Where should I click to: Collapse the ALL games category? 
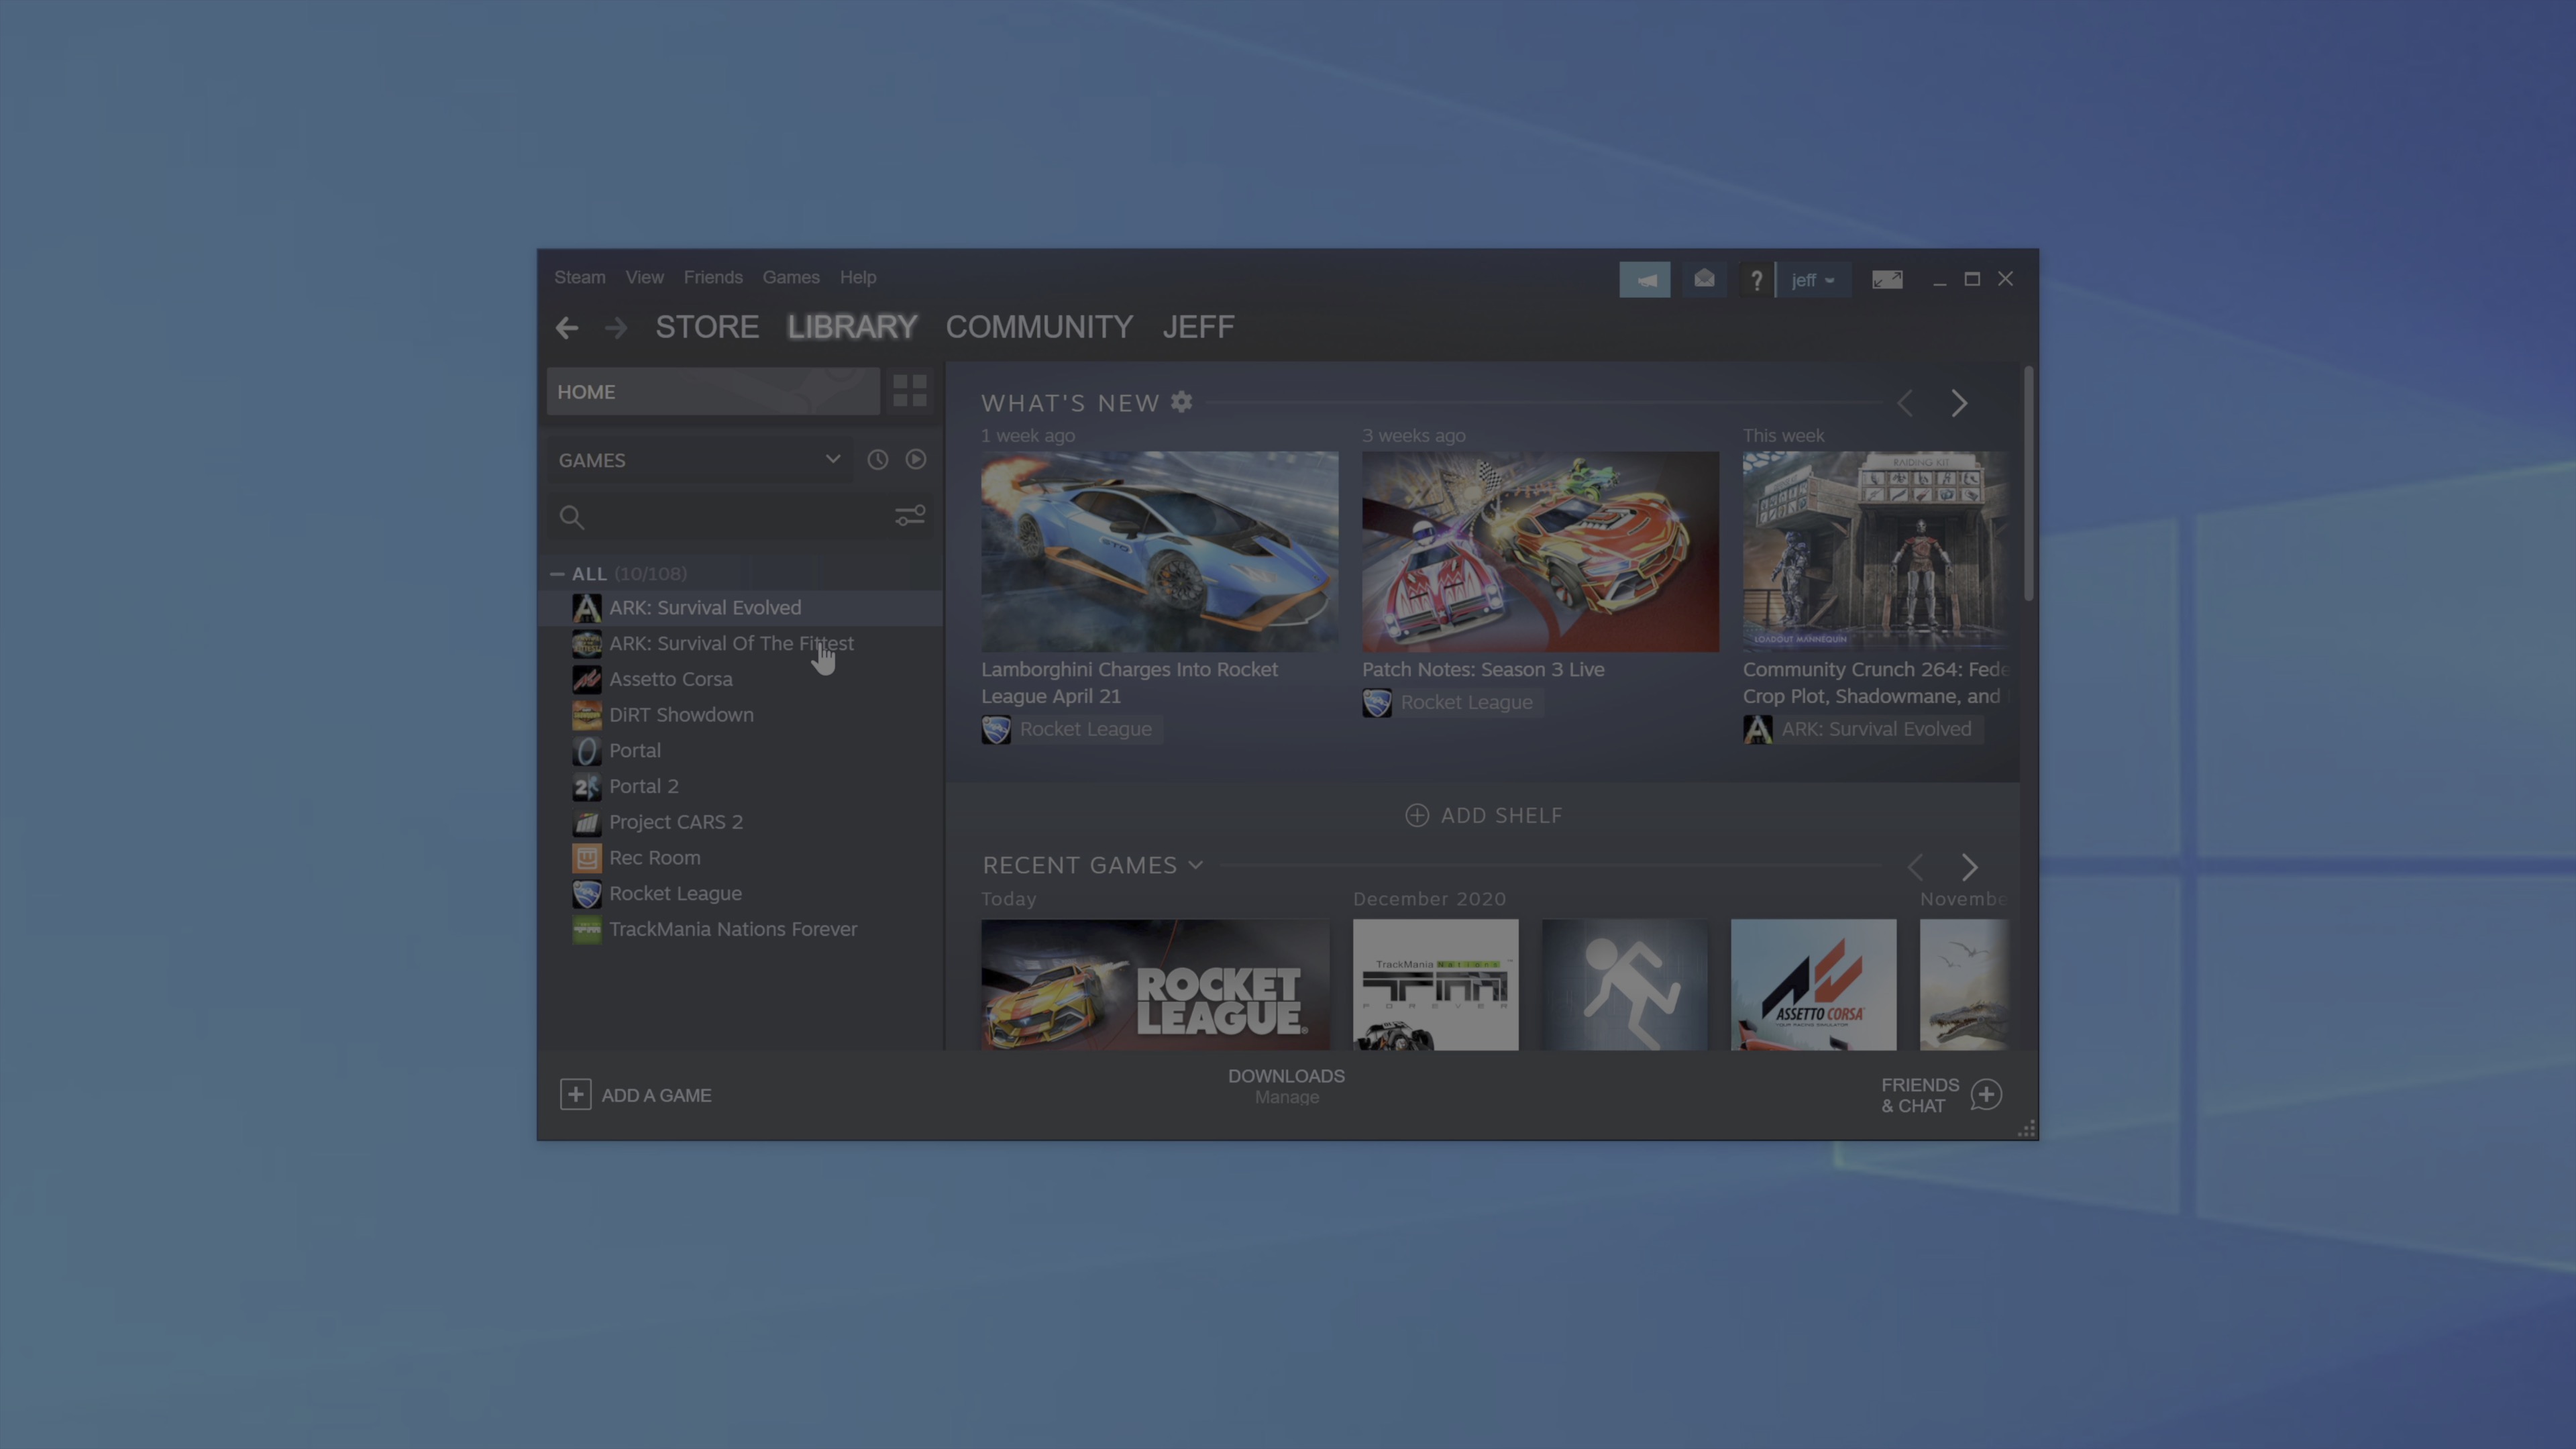(x=557, y=574)
